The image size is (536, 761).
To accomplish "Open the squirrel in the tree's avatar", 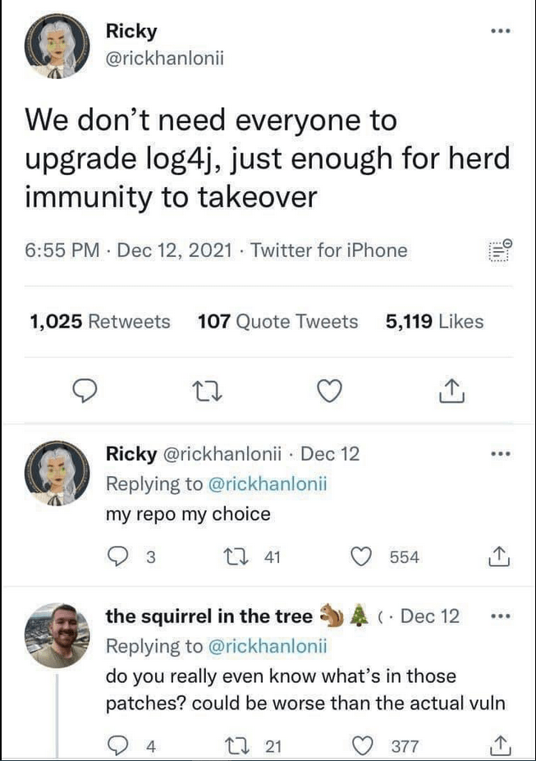I will click(57, 635).
